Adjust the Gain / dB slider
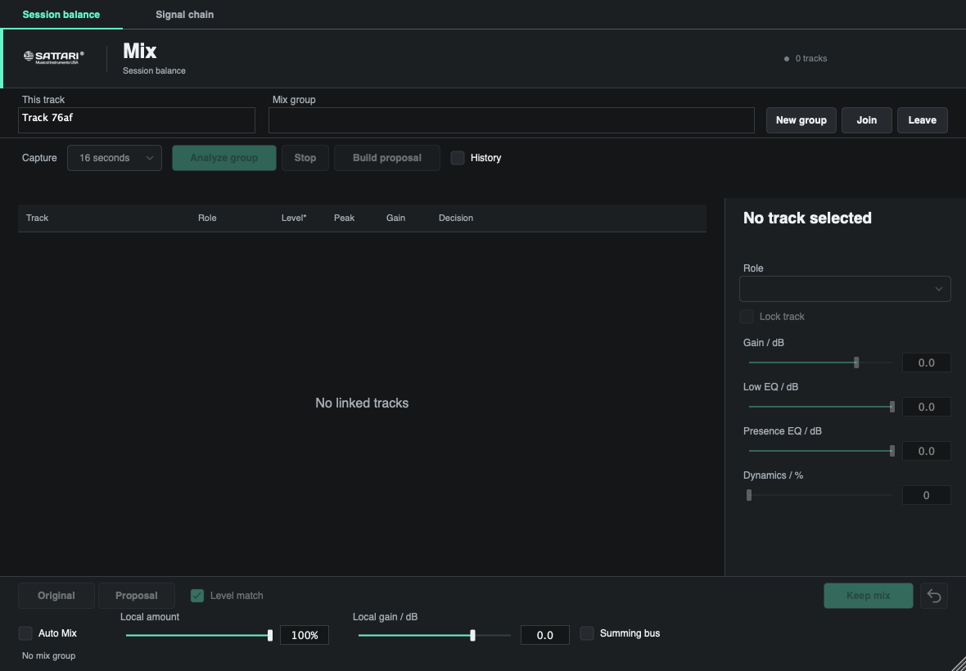This screenshot has width=966, height=671. pyautogui.click(x=820, y=363)
